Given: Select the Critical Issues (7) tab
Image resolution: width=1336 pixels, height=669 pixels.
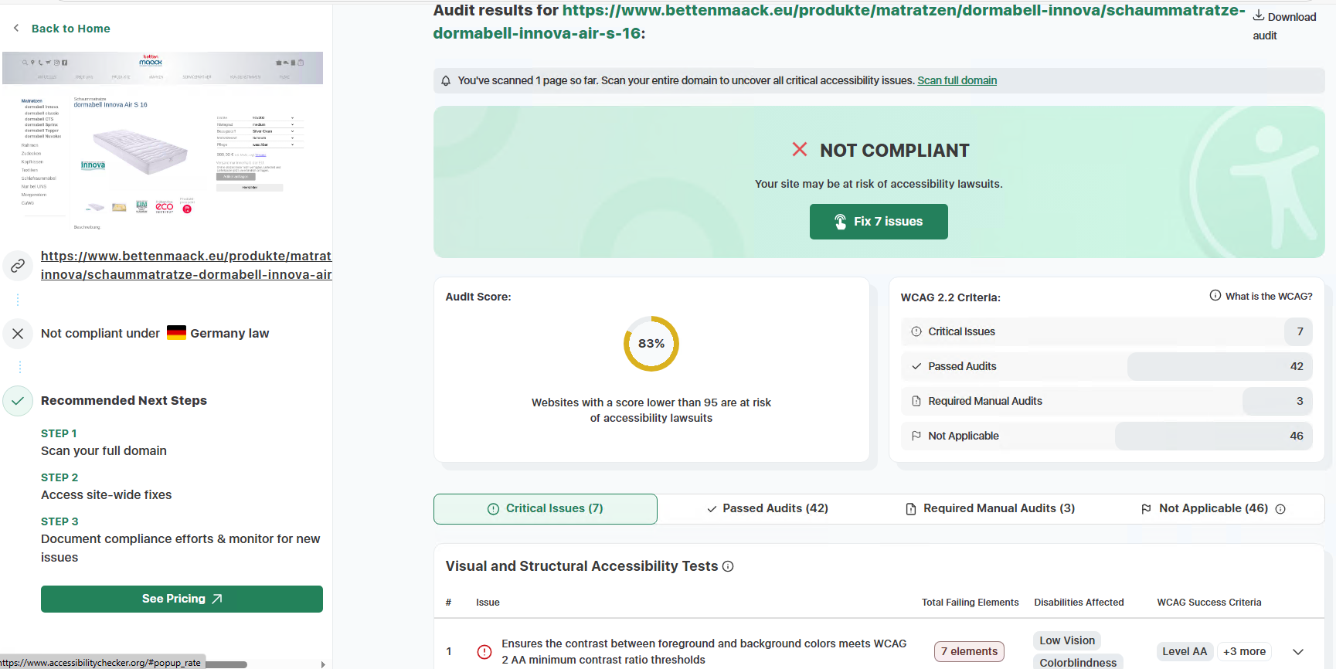Looking at the screenshot, I should tap(546, 509).
